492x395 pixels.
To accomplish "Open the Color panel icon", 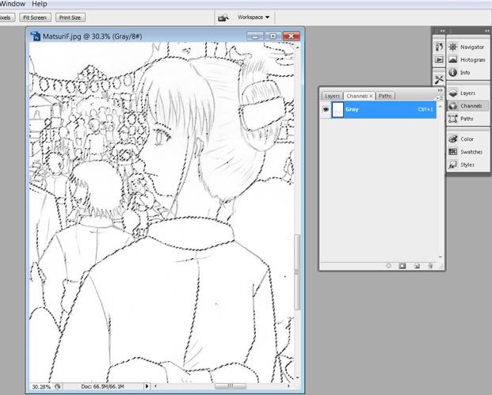I will (452, 139).
